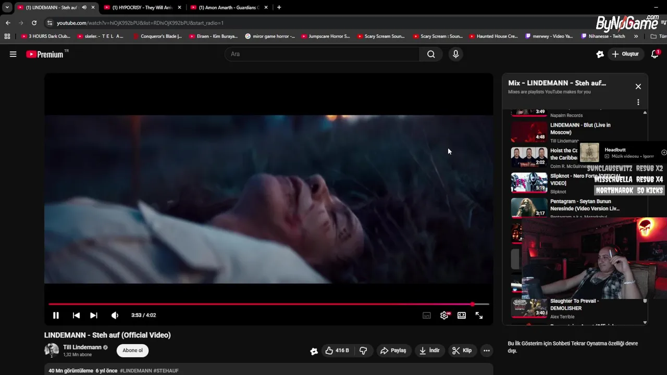
Task: Open the merwwy - Video Ya... bookmark
Action: click(549, 36)
